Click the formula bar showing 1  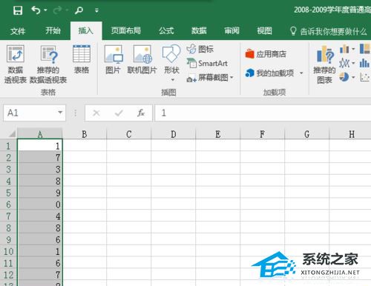263,113
